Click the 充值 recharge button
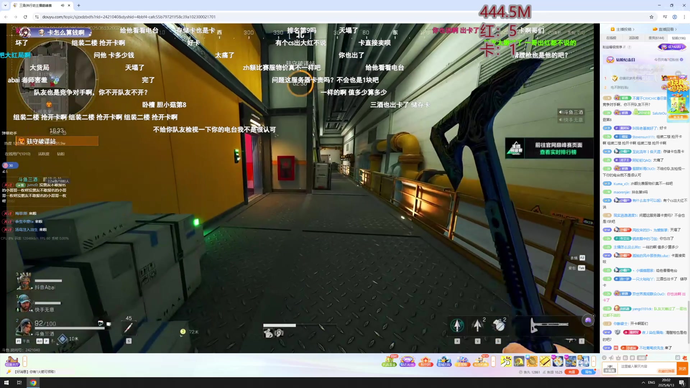 [572, 372]
